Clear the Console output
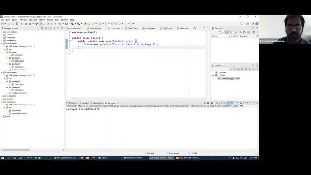The image size is (311, 175). click(x=217, y=103)
